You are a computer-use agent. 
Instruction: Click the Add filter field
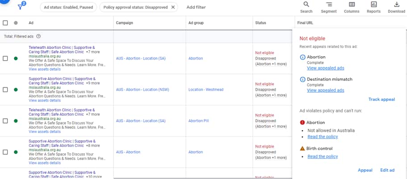tap(196, 8)
